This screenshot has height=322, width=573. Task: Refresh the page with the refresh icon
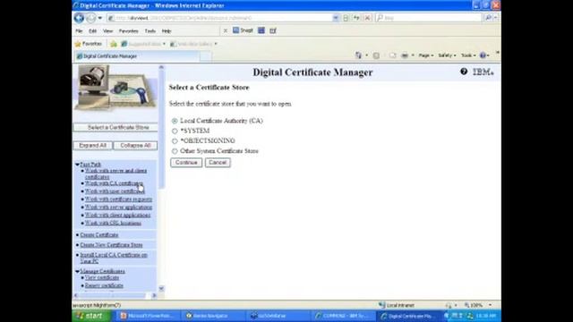[x=356, y=18]
